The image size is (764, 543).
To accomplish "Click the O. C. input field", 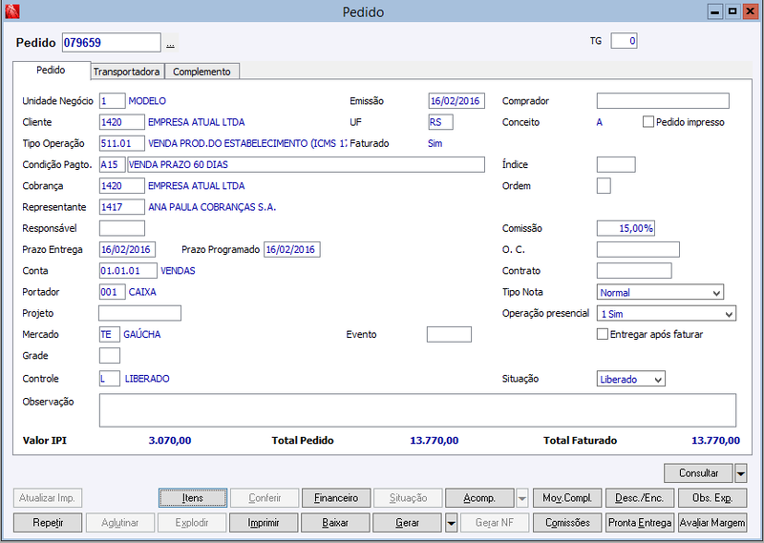I will tap(638, 249).
